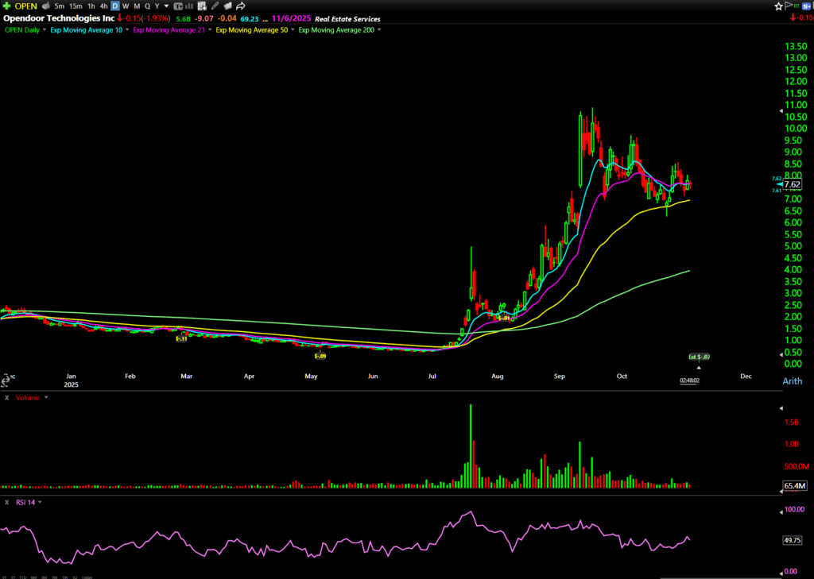Viewport: 814px width, 579px height.
Task: Close the Volume panel with X
Action: [x=7, y=397]
